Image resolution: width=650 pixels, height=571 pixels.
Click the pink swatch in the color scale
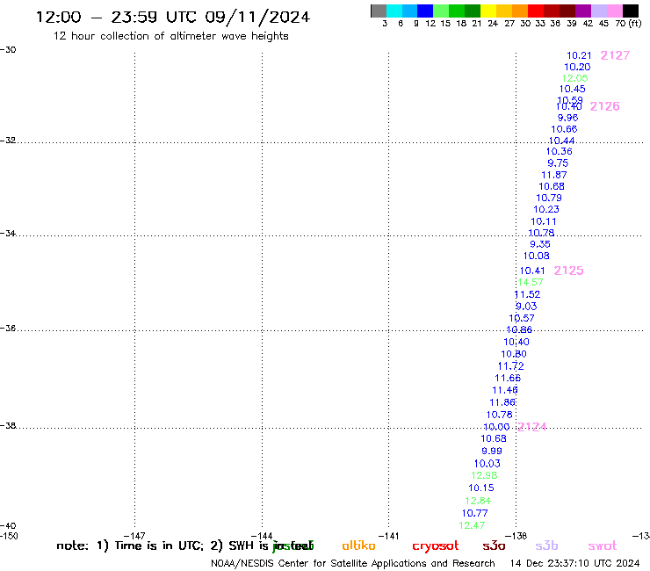(615, 11)
